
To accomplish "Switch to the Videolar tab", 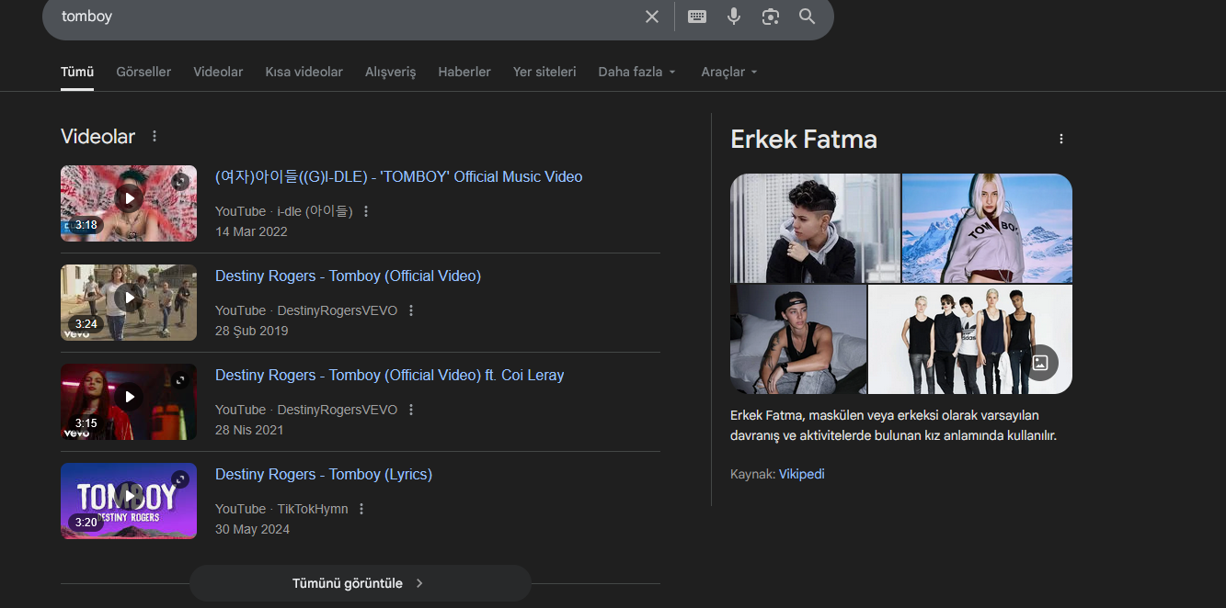I will pos(218,72).
